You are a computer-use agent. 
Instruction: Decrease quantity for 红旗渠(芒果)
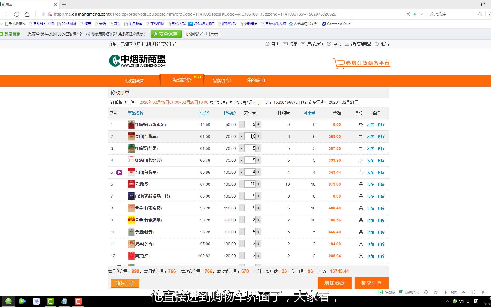click(x=242, y=148)
